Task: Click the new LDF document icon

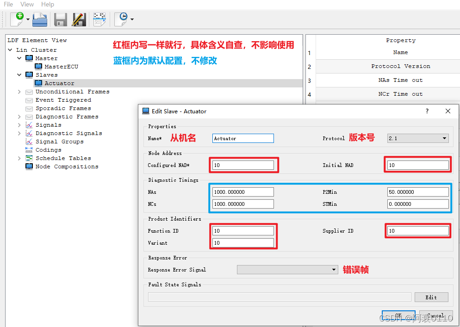Action: tap(17, 19)
